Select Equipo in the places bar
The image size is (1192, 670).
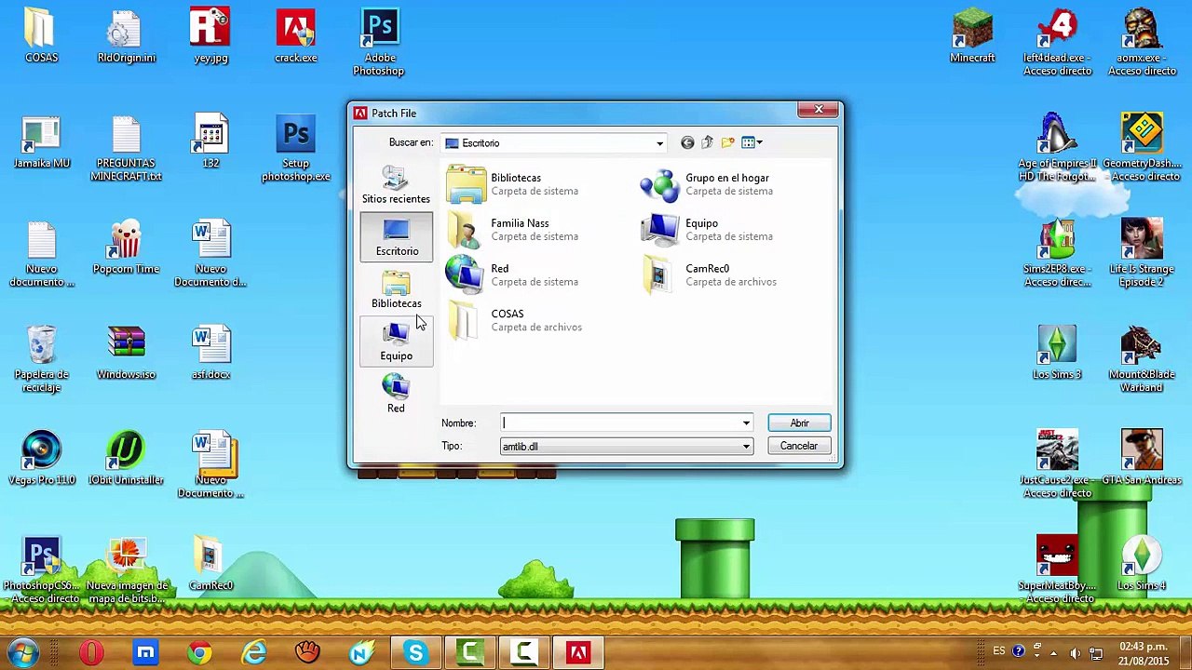pyautogui.click(x=396, y=342)
